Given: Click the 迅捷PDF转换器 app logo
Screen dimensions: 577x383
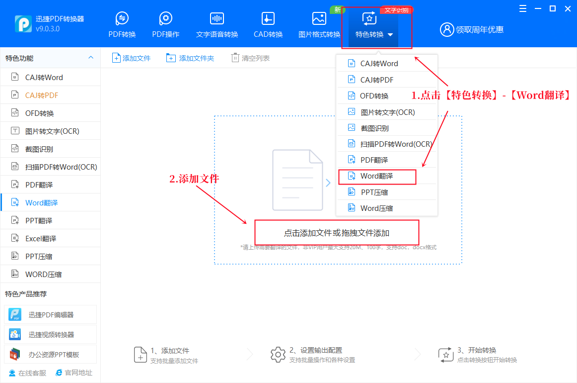Looking at the screenshot, I should (23, 24).
